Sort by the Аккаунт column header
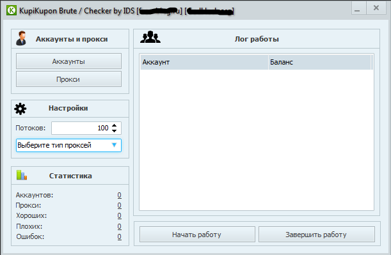Image resolution: width=391 pixels, height=255 pixels. pyautogui.click(x=204, y=62)
